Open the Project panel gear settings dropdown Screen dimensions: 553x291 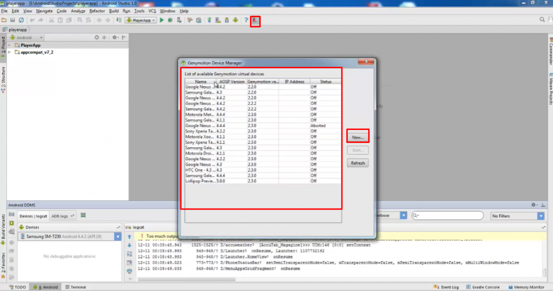[116, 37]
